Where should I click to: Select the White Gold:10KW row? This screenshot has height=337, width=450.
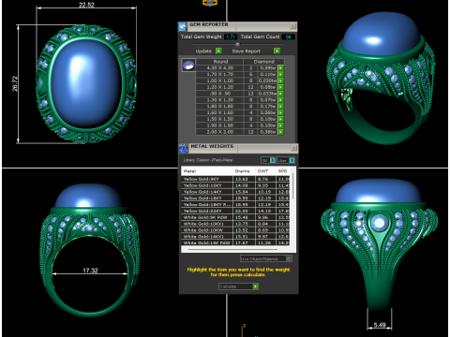point(235,230)
